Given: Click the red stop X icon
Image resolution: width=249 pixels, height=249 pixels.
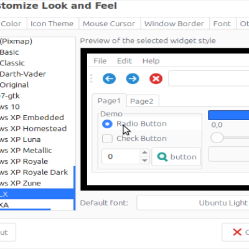Looking at the screenshot, I should [156, 78].
